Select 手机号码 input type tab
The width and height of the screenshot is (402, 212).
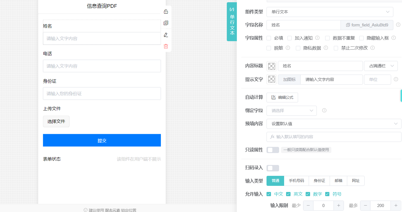296,181
